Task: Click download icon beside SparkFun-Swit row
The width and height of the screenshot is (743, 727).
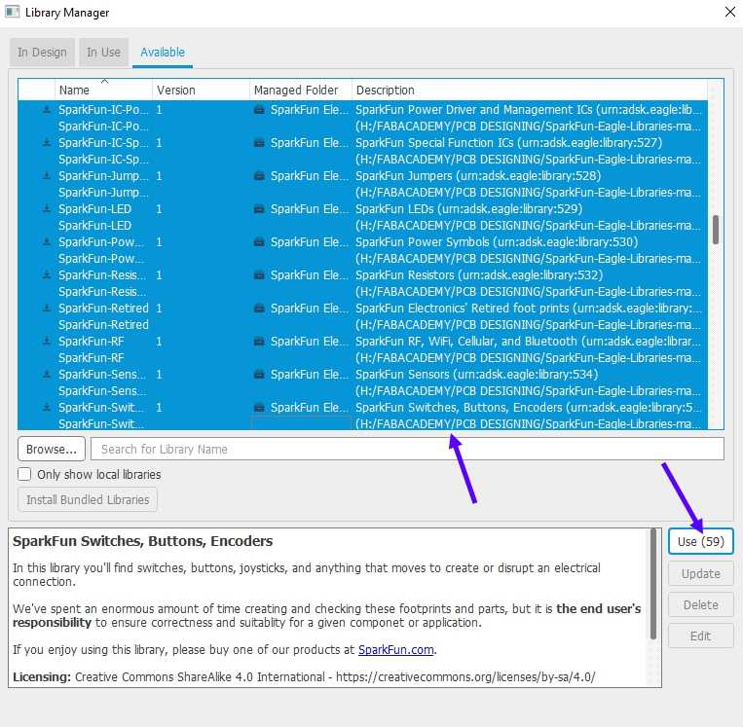Action: (47, 408)
